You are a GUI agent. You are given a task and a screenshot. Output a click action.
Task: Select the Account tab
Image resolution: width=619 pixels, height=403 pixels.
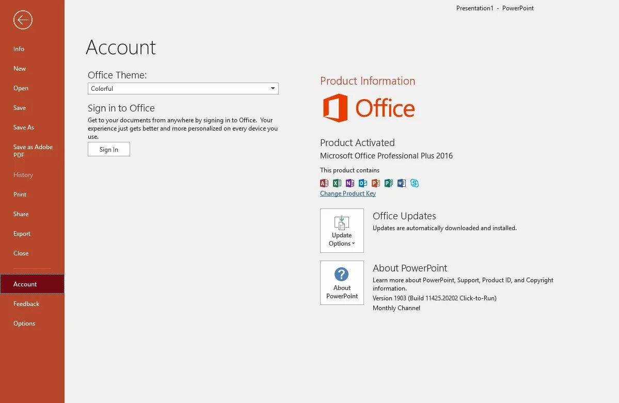[x=32, y=284]
